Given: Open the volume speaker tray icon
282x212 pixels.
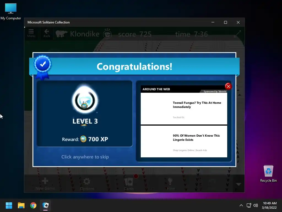Looking at the screenshot, I should coord(255,205).
